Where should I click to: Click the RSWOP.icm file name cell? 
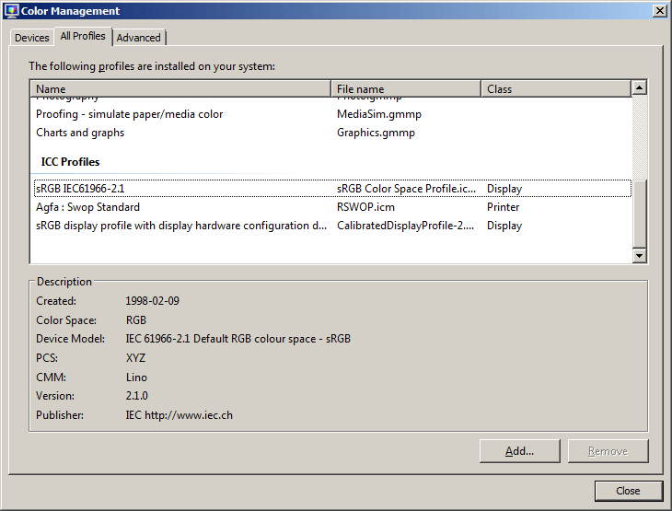[x=365, y=207]
